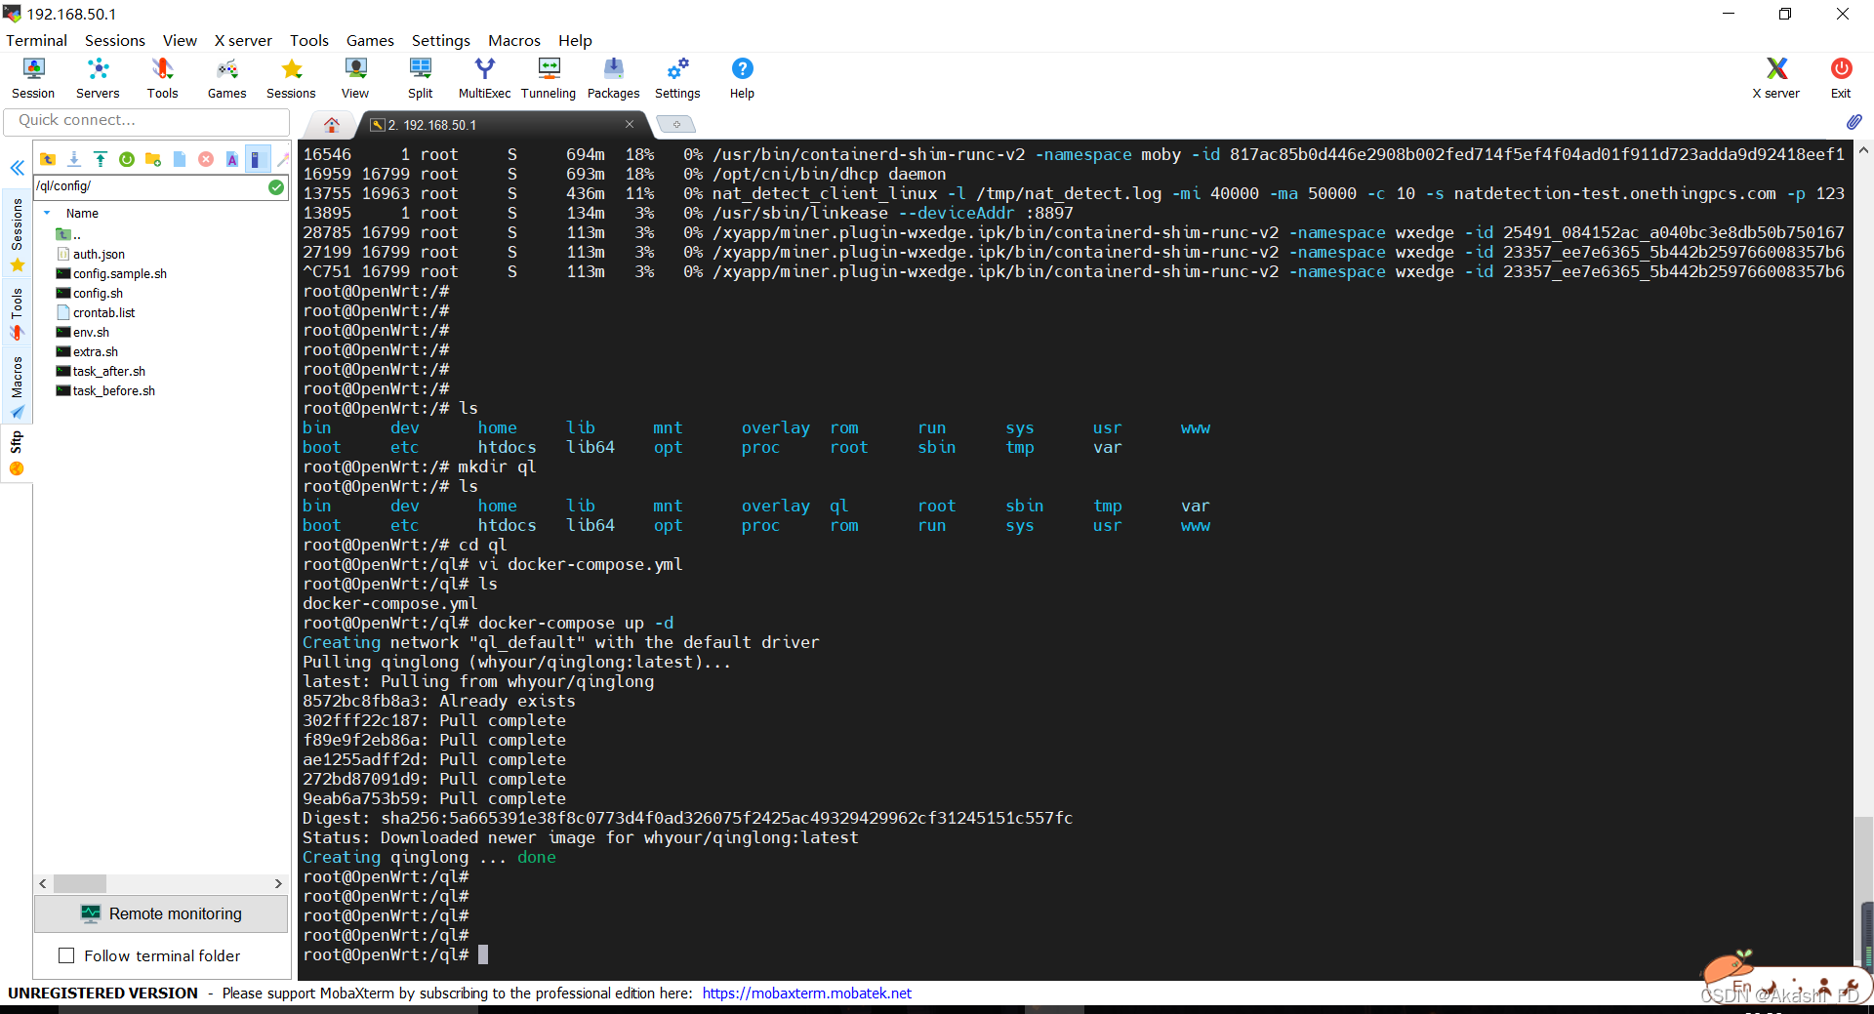Open MultiExec from the toolbar
The width and height of the screenshot is (1874, 1014).
click(484, 77)
